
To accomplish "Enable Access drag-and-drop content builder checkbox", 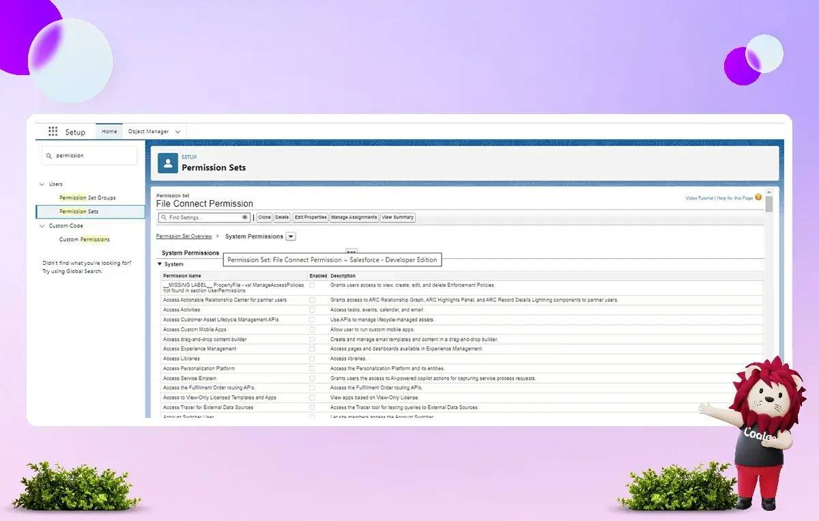I will coord(312,339).
